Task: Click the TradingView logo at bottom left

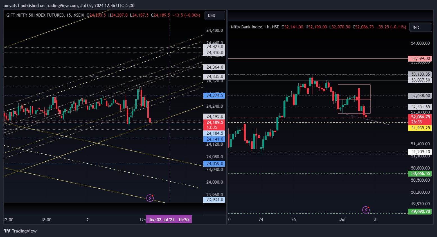Action: 20,231
